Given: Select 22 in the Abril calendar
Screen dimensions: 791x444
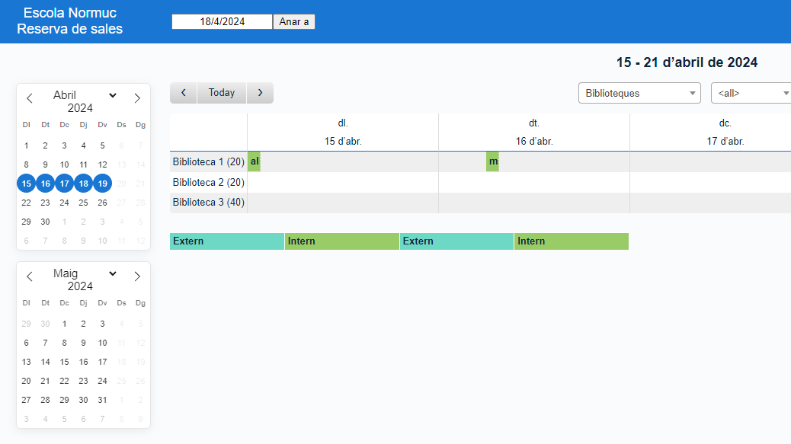Looking at the screenshot, I should [x=27, y=203].
